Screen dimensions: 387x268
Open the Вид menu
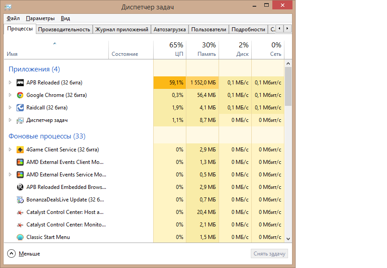click(x=65, y=18)
